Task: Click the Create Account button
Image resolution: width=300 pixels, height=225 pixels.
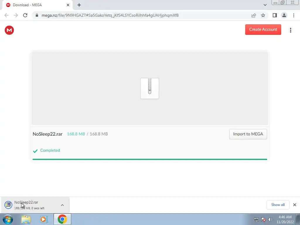Action: [263, 30]
